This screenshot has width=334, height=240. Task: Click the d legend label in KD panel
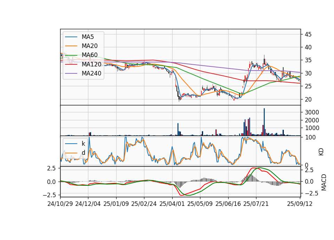point(83,152)
